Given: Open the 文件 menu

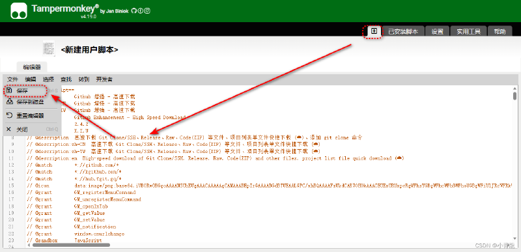Looking at the screenshot, I should pyautogui.click(x=12, y=79).
